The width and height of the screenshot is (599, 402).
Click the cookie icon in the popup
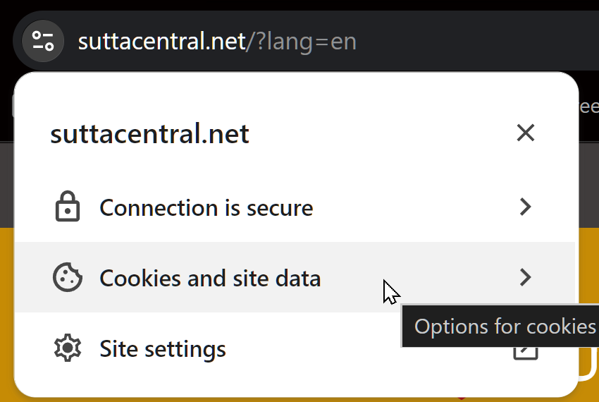coord(68,278)
